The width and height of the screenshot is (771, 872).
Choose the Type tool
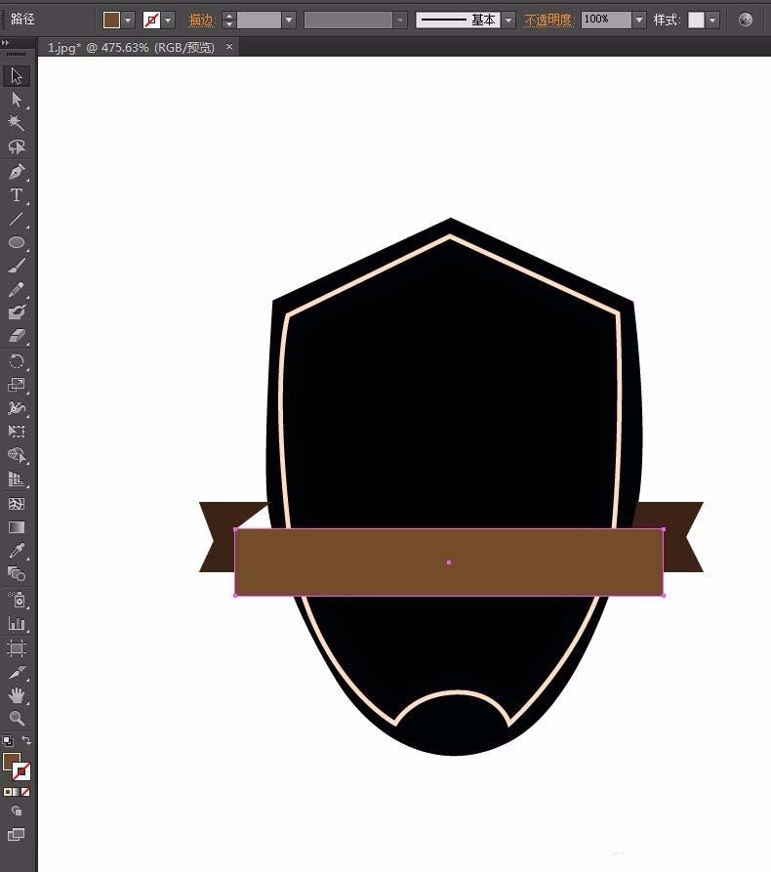tap(17, 195)
